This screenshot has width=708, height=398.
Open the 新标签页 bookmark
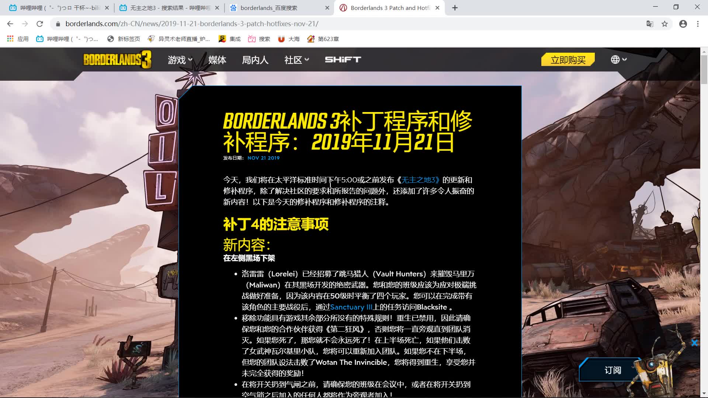click(124, 39)
